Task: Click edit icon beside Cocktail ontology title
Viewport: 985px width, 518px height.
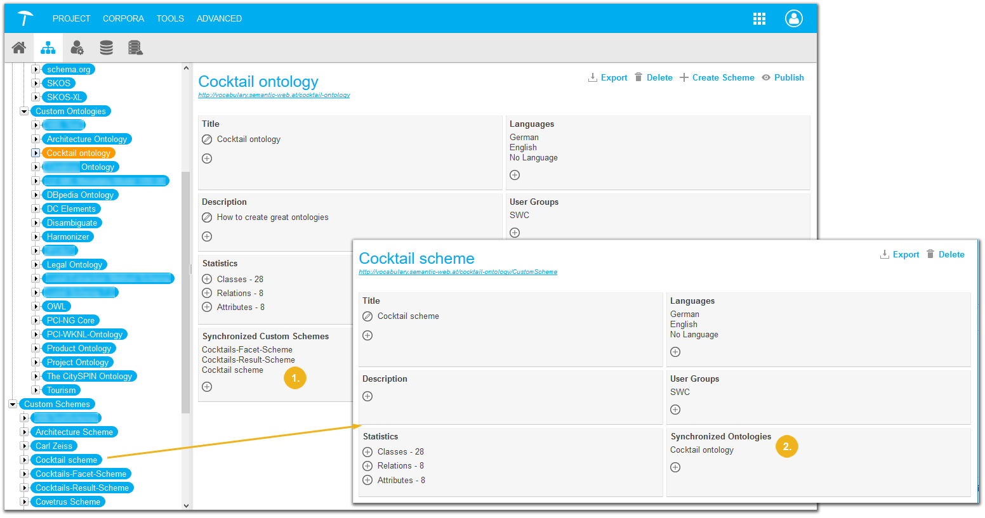Action: tap(207, 139)
